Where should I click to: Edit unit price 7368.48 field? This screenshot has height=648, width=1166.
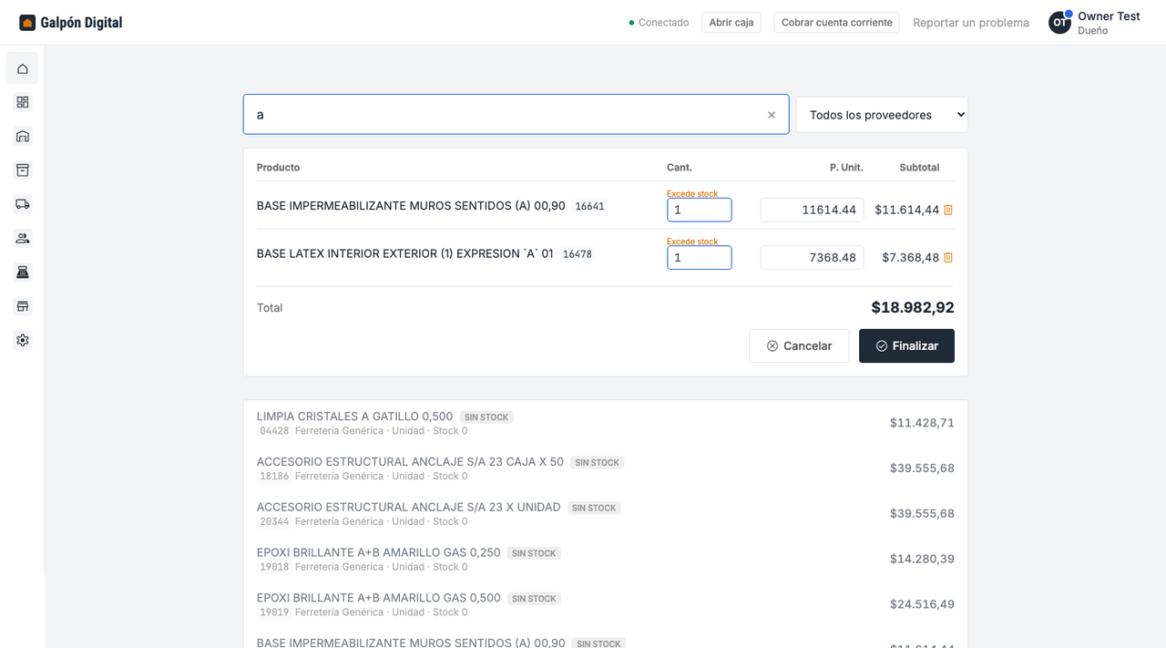point(812,258)
